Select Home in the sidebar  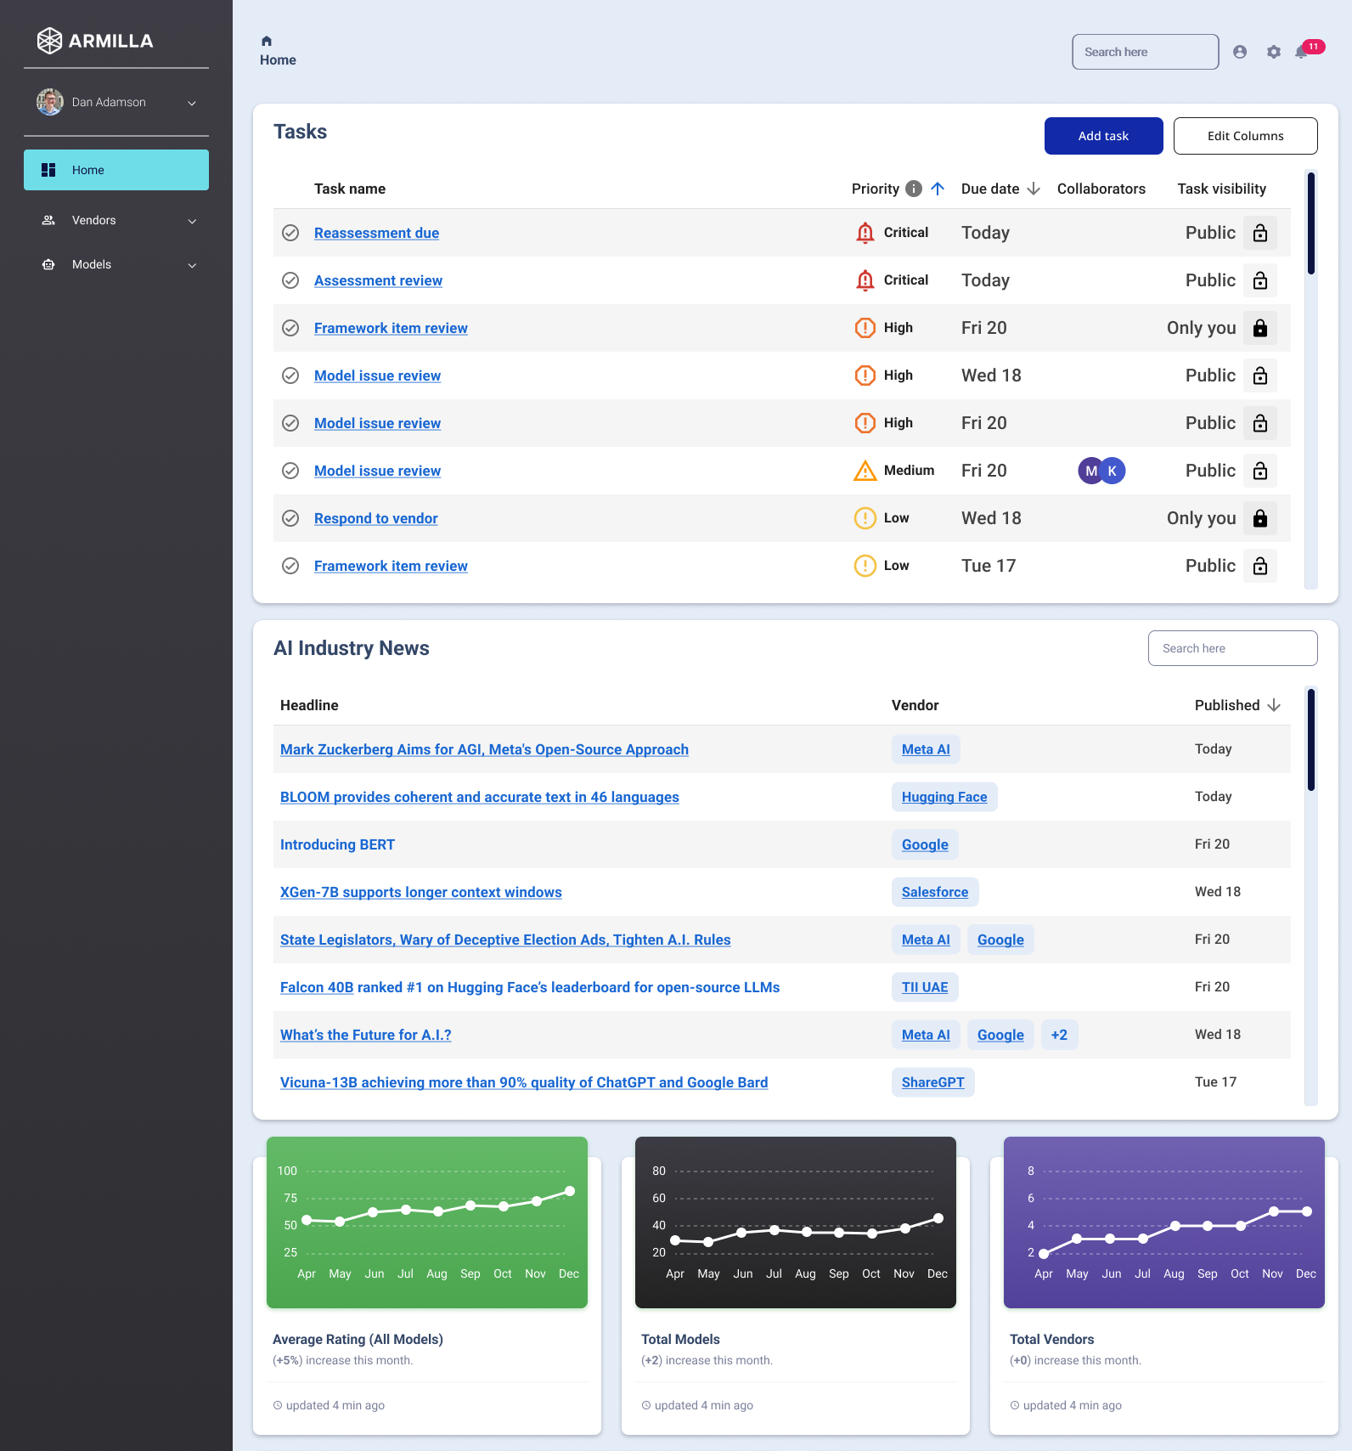pos(116,170)
